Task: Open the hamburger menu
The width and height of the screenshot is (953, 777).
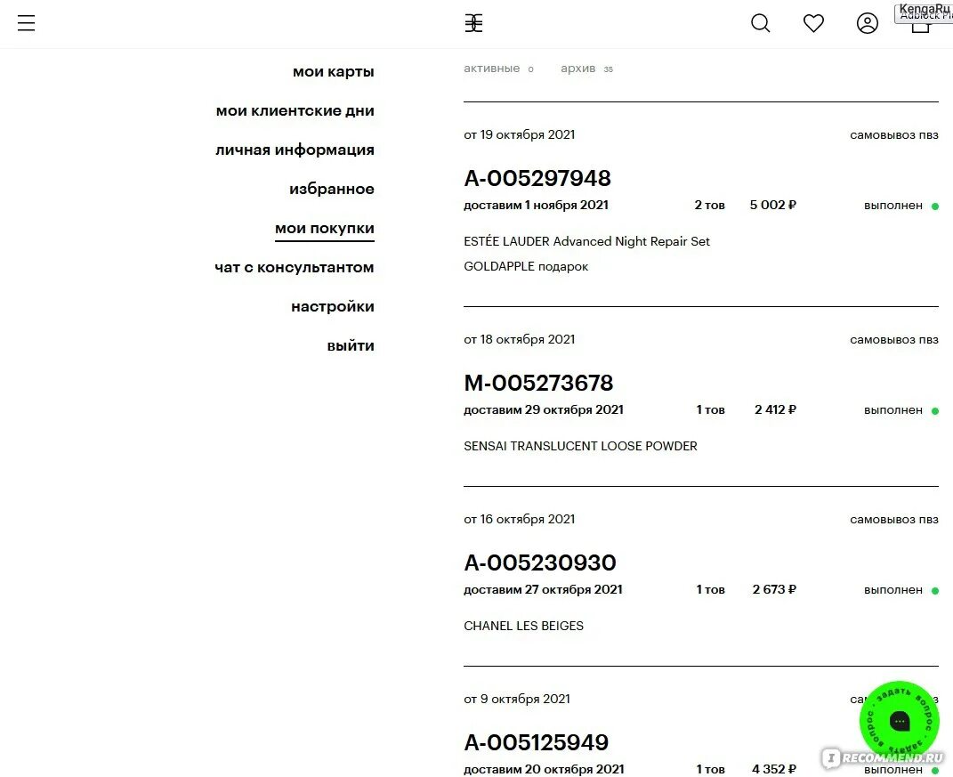Action: (x=26, y=23)
